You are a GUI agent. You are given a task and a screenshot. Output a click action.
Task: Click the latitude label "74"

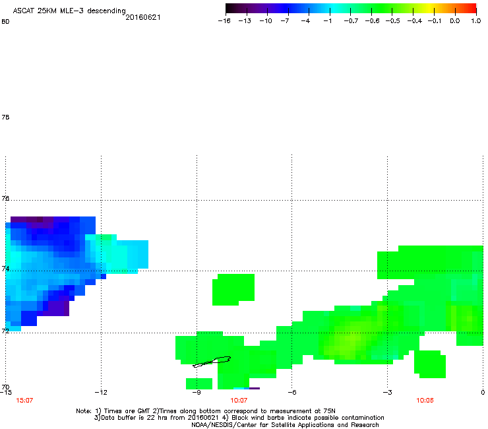[x=5, y=269]
